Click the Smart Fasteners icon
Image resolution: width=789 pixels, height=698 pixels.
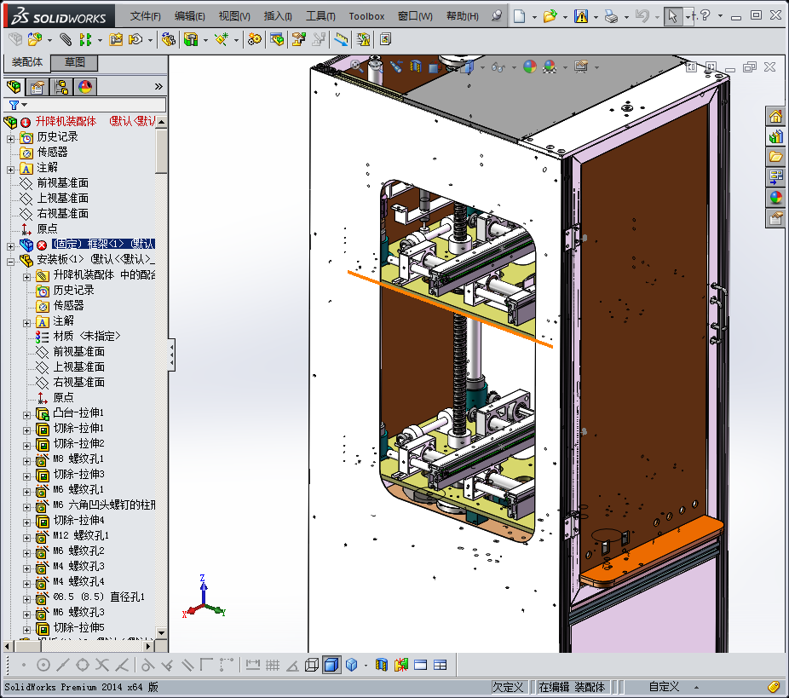(x=116, y=39)
